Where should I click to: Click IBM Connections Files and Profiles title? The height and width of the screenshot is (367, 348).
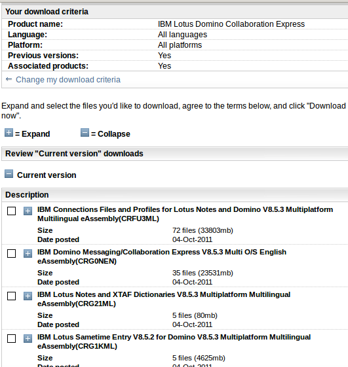(185, 214)
